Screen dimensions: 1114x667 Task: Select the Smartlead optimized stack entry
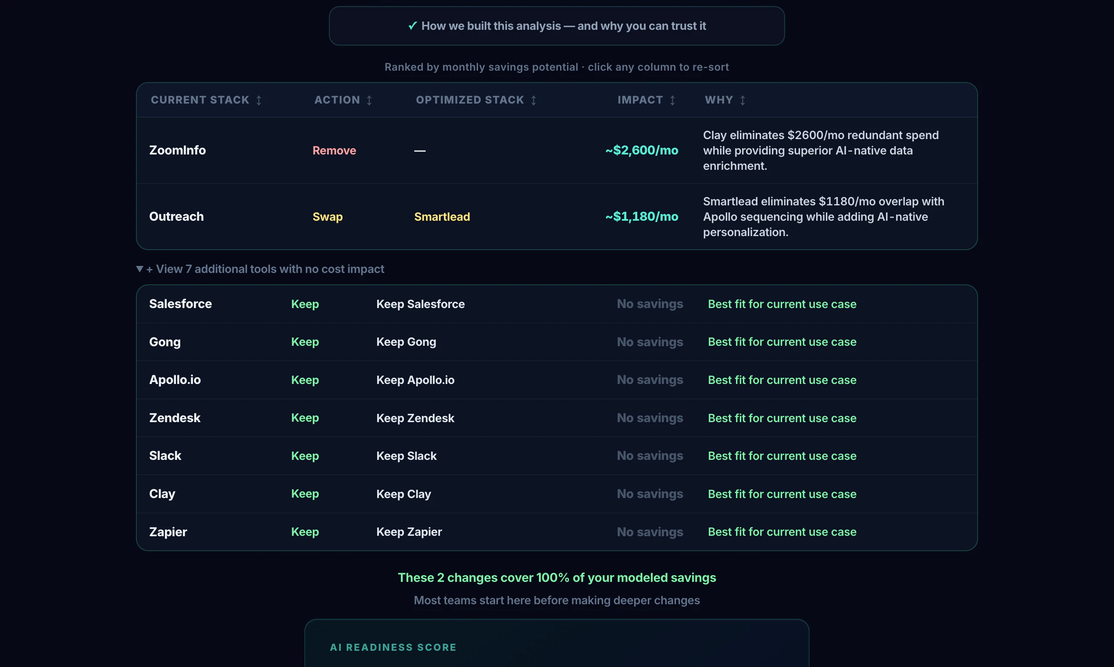[x=442, y=217]
